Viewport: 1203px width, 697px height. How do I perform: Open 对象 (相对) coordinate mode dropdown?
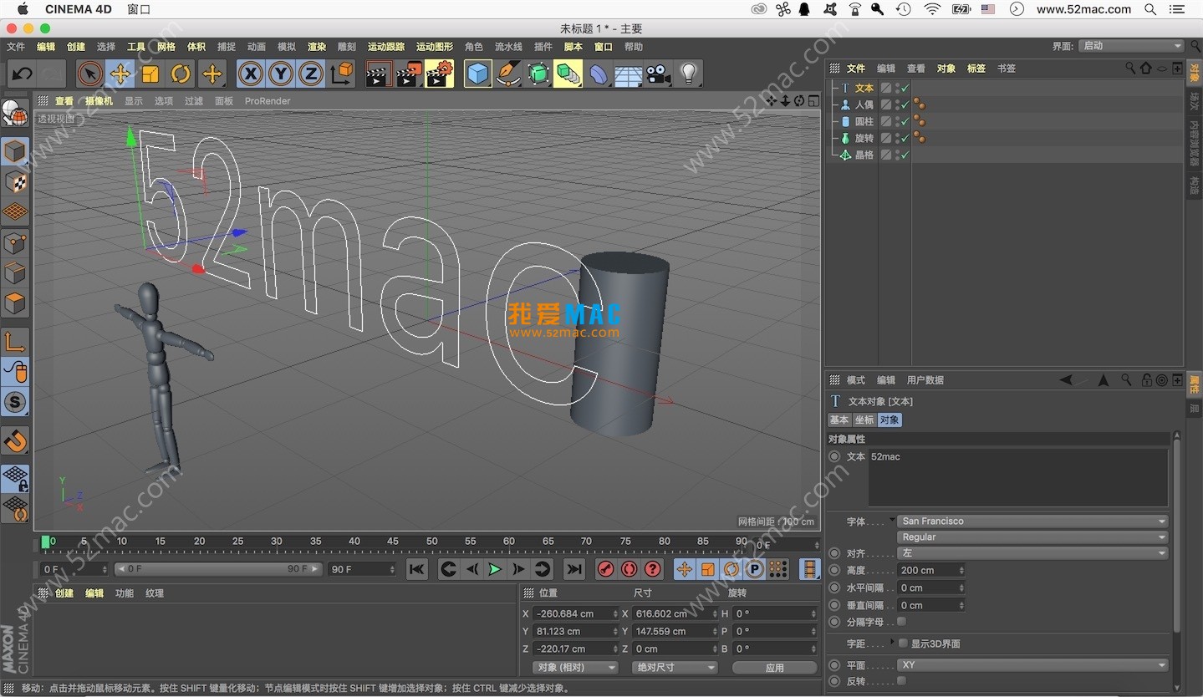click(x=575, y=667)
